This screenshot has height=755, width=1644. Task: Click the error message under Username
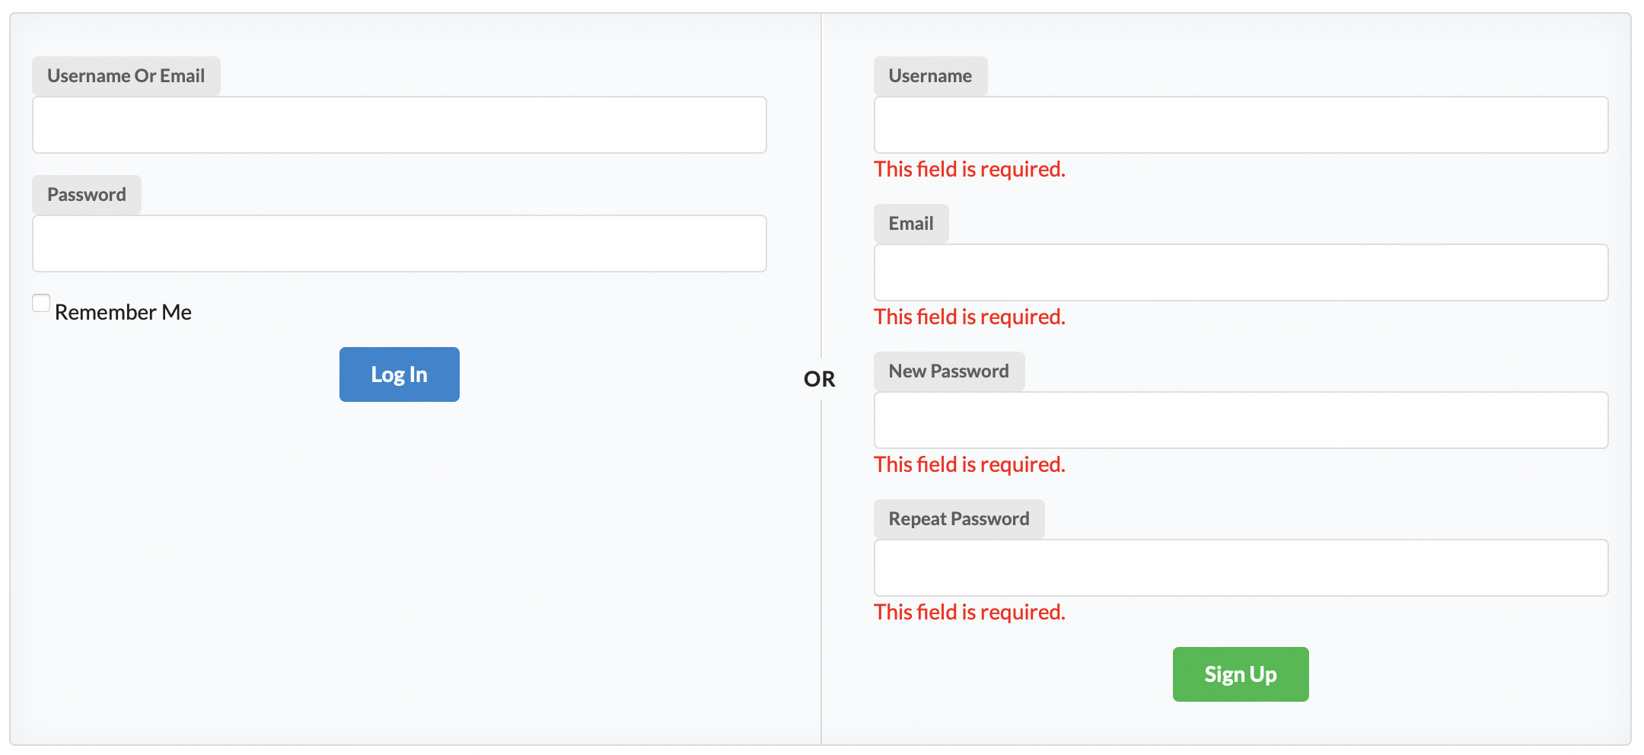click(969, 168)
